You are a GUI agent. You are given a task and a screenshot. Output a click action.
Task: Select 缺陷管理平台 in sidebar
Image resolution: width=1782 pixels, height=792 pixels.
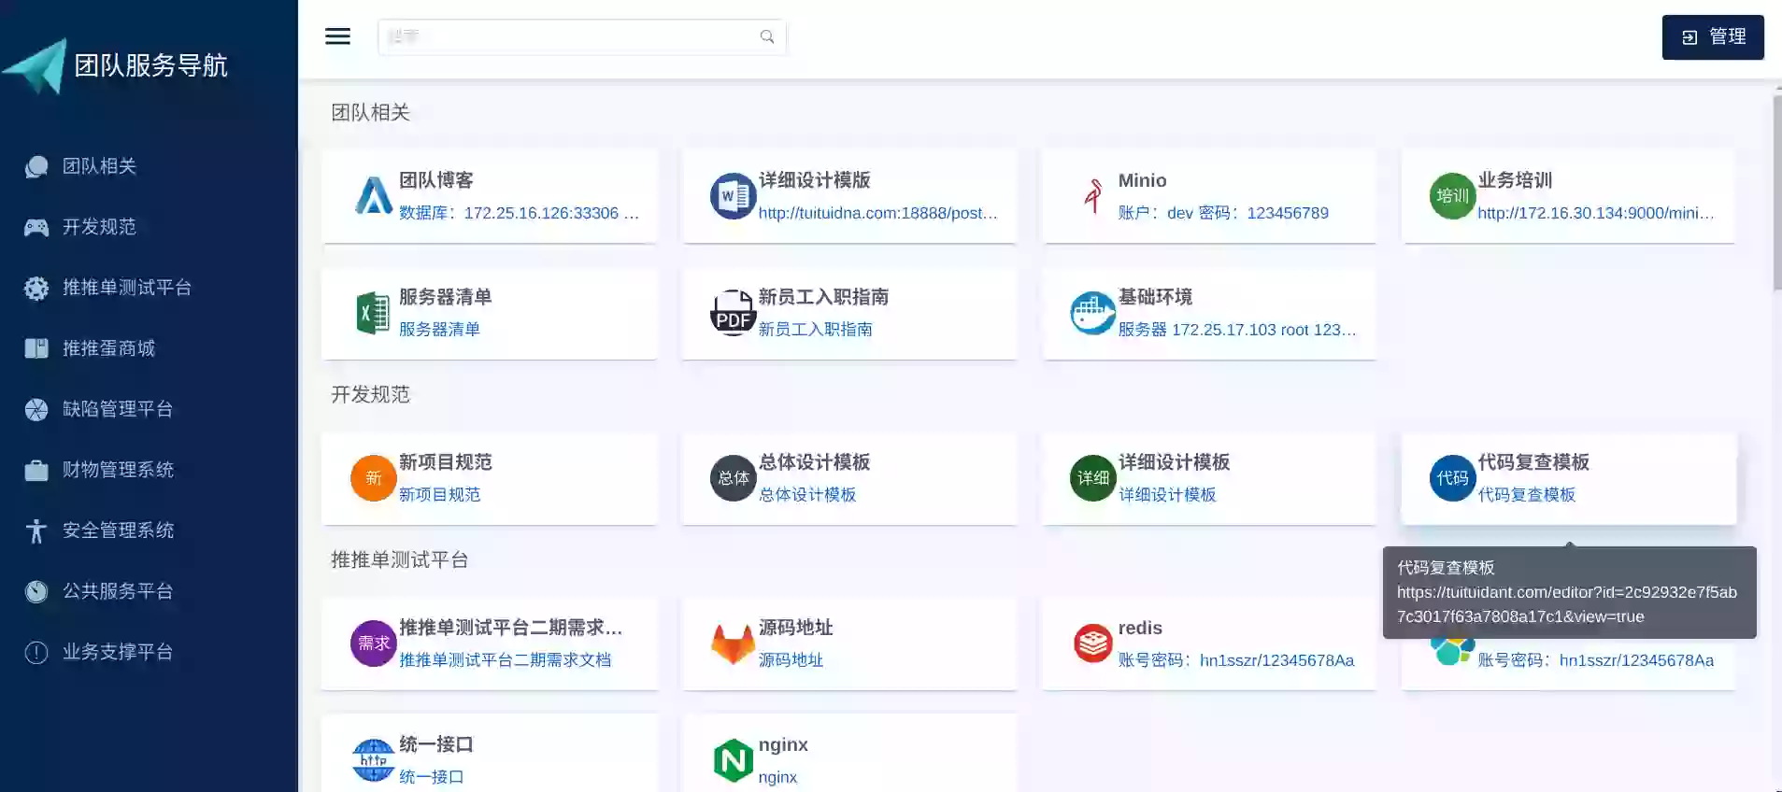pyautogui.click(x=117, y=409)
